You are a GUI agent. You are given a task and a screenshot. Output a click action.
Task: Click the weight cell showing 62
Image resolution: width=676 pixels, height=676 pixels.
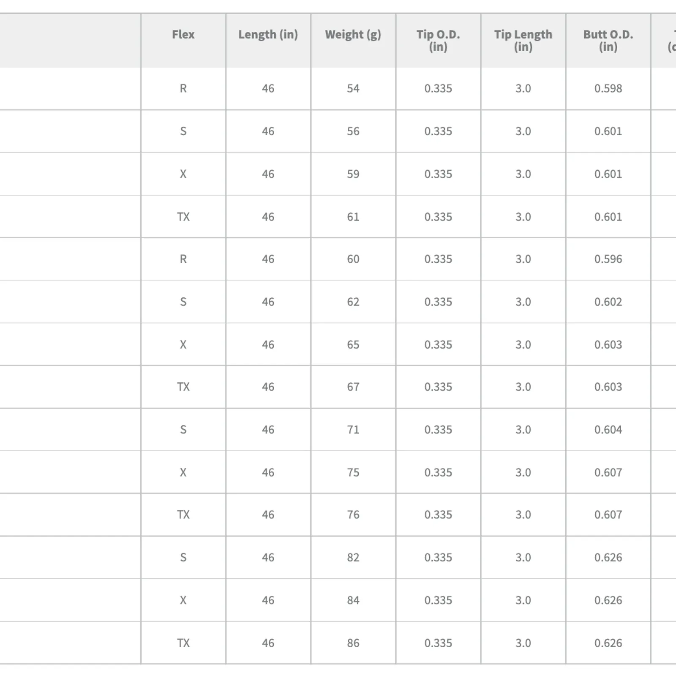(353, 302)
